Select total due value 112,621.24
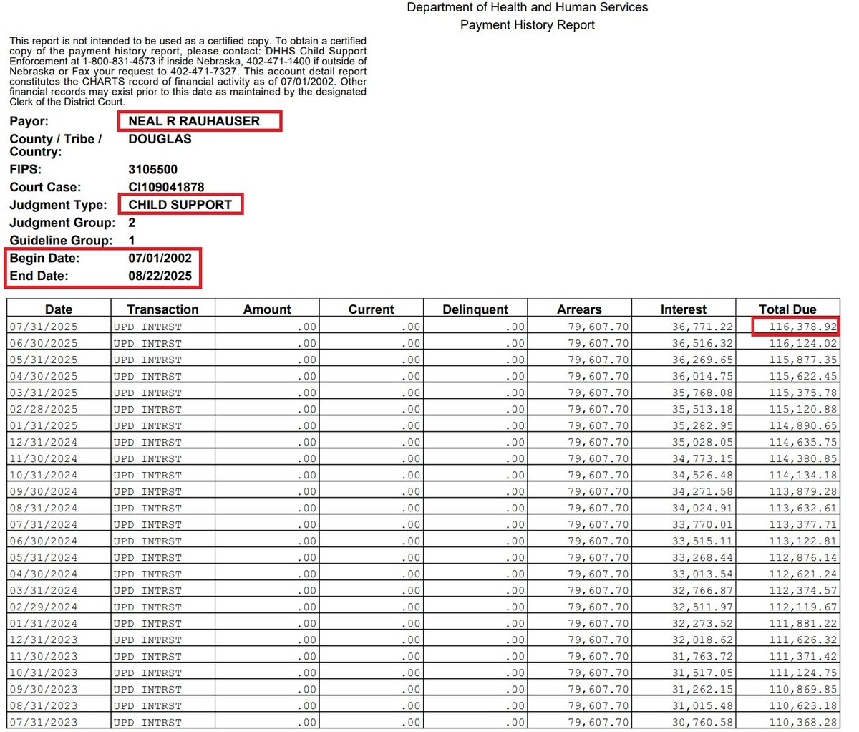 tap(803, 574)
